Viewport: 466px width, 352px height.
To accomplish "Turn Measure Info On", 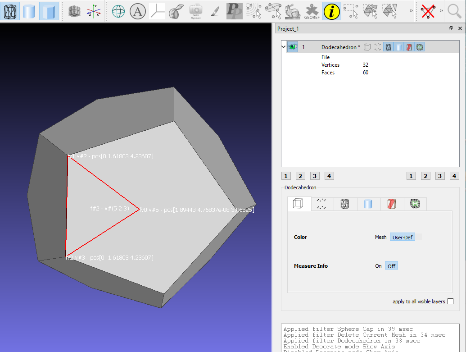I will coord(378,266).
